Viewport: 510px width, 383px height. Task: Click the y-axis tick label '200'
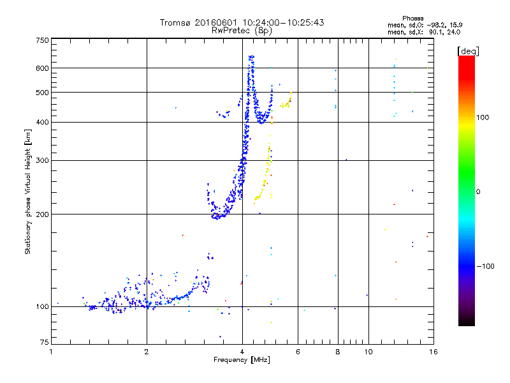[42, 214]
